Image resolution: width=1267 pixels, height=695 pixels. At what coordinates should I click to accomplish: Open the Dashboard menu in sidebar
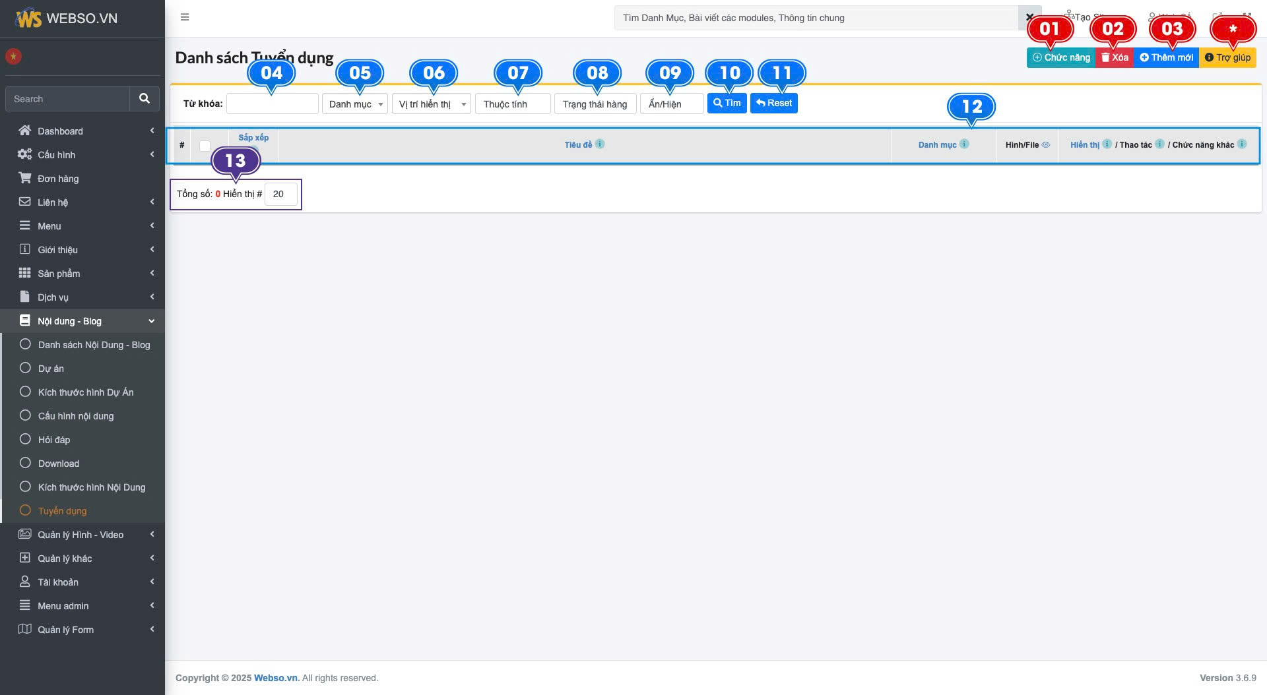pyautogui.click(x=60, y=131)
